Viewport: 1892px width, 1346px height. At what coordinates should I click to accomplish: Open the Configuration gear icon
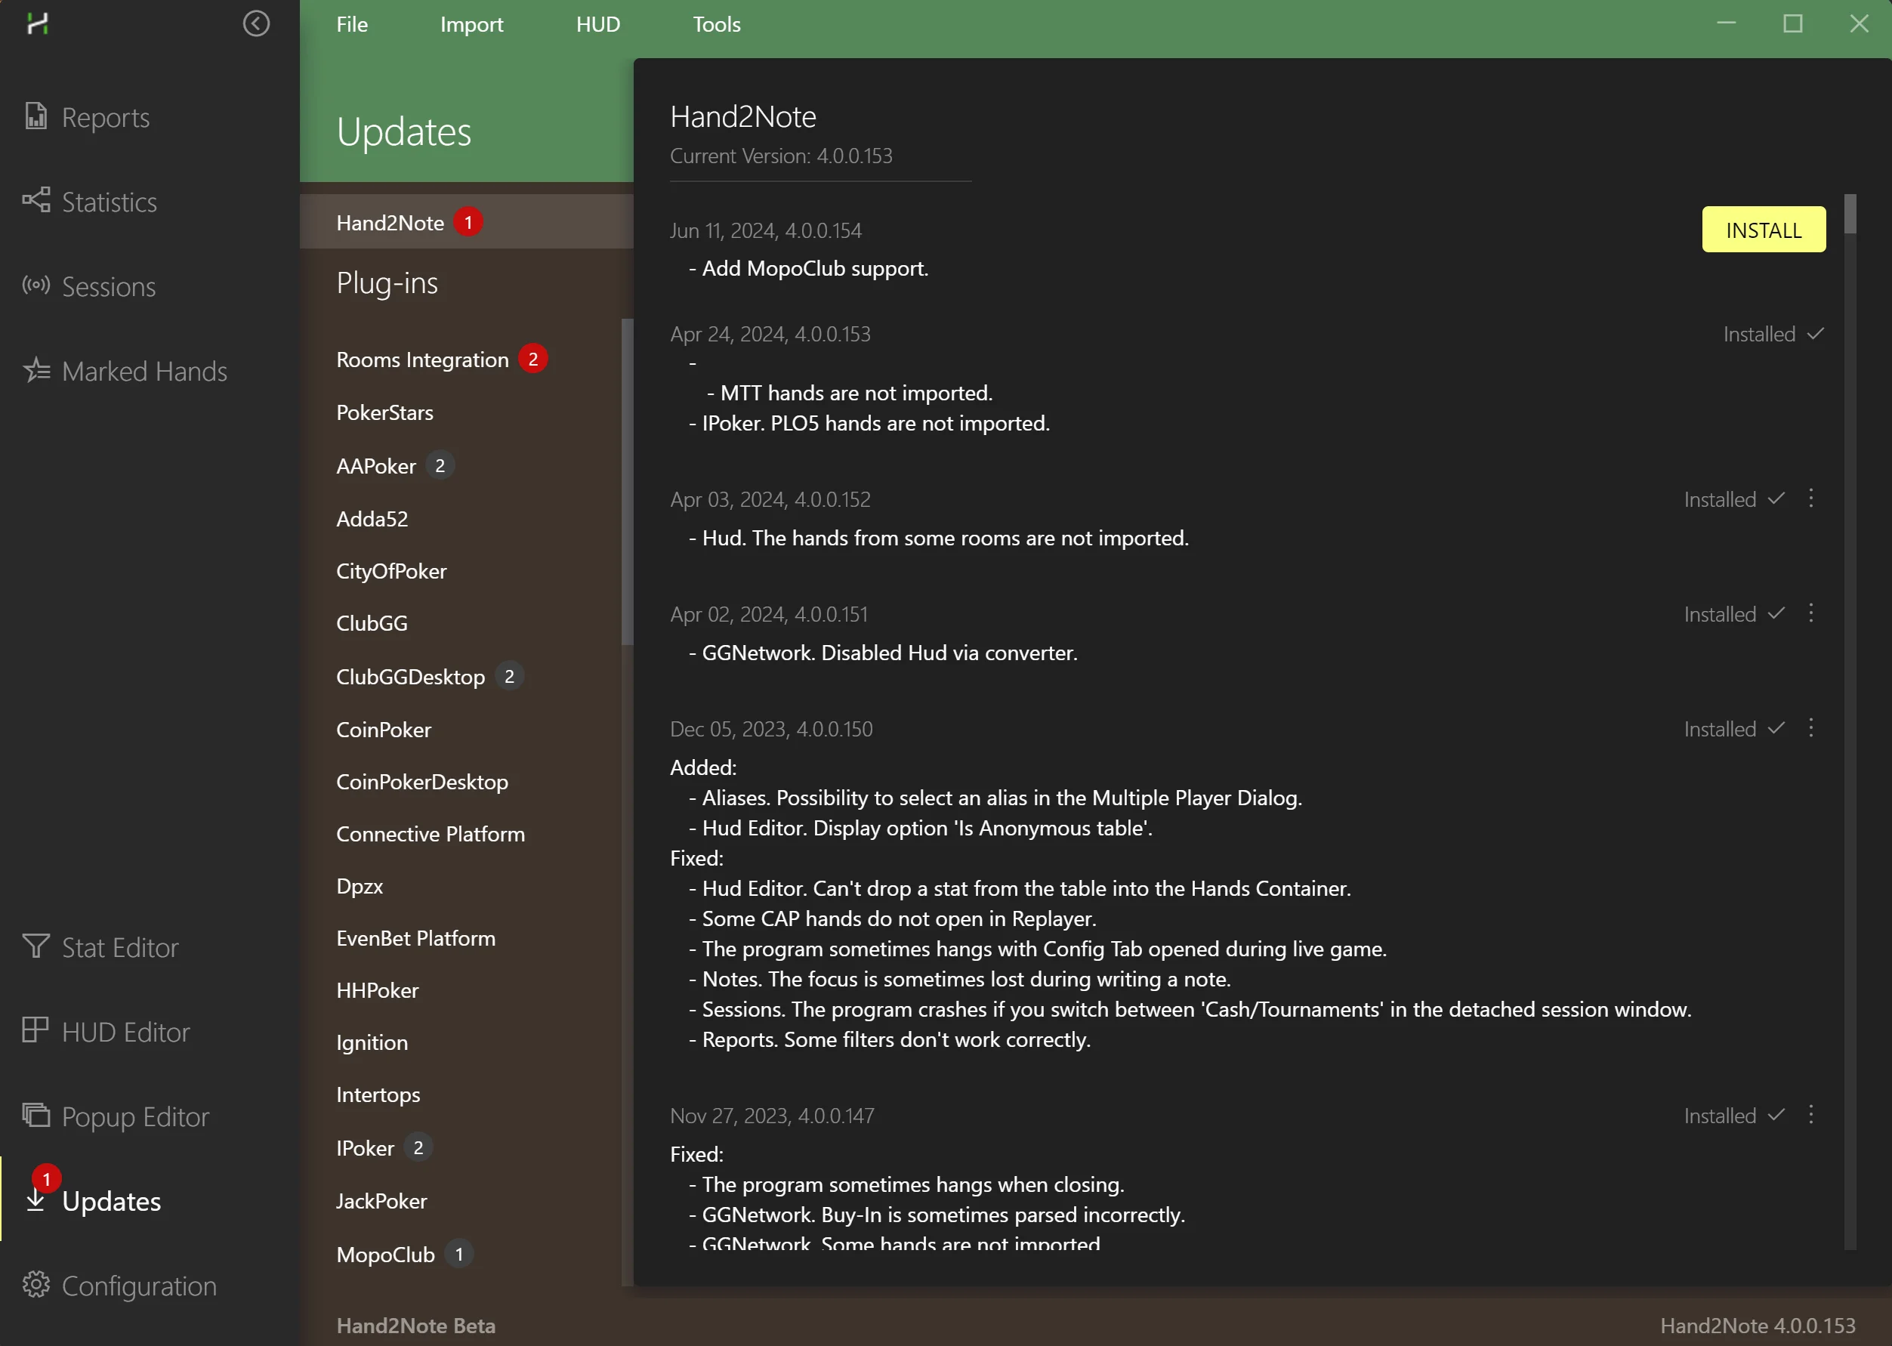point(35,1284)
